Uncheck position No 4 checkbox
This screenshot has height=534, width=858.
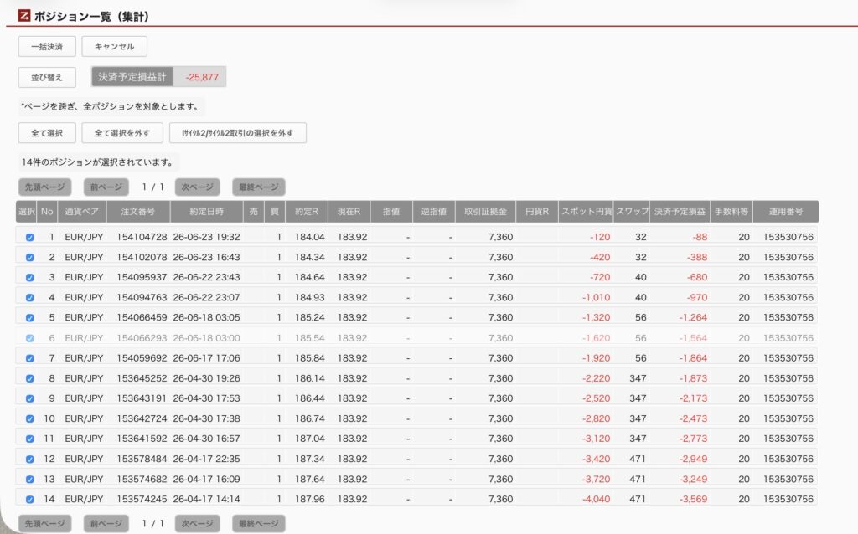[x=29, y=298]
